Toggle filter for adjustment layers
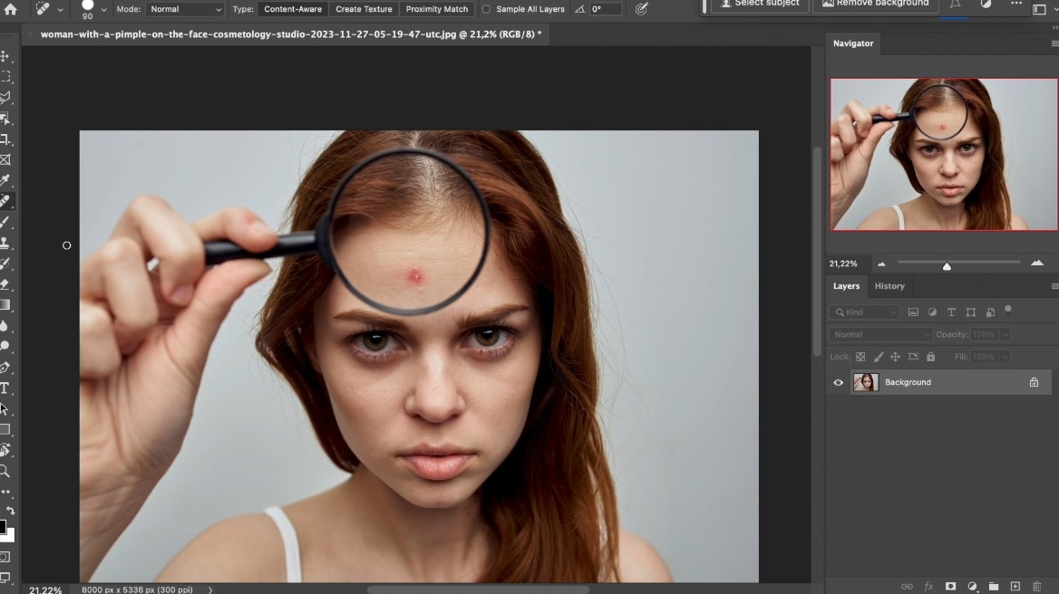 (x=932, y=312)
